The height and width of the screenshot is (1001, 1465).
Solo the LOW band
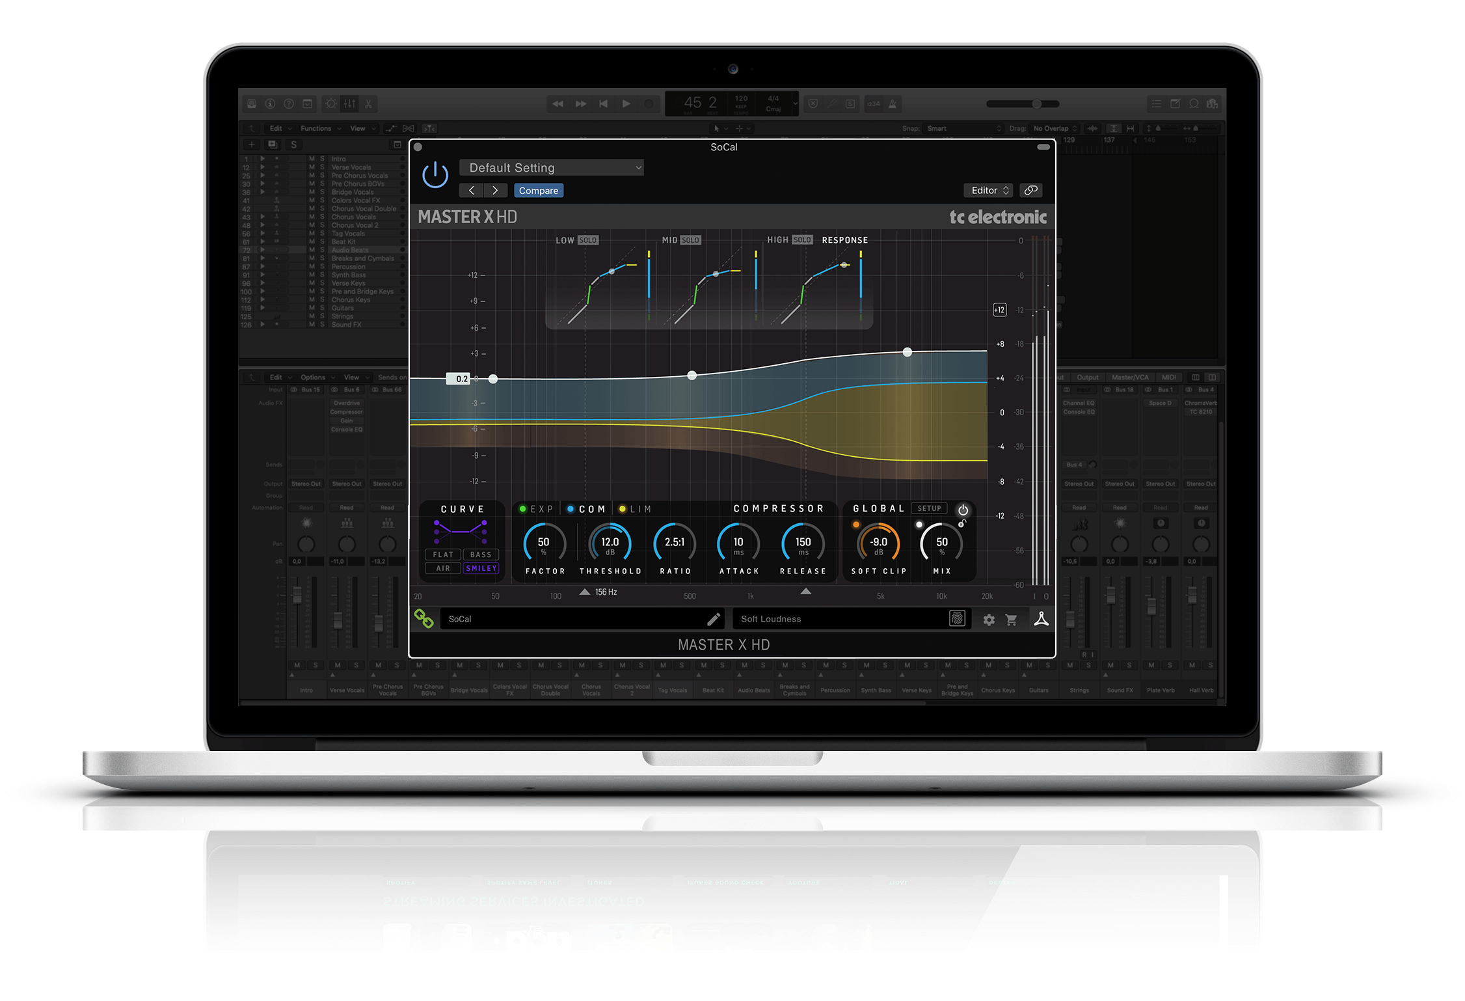point(587,240)
